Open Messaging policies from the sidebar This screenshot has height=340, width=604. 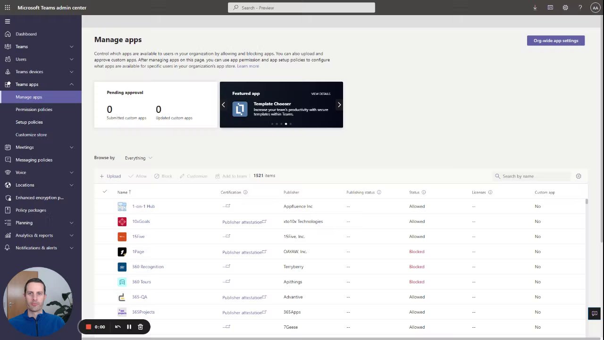tap(34, 160)
